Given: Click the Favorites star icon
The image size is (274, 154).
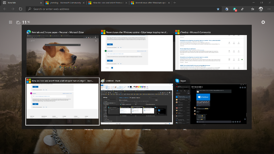Looking at the screenshot, I should pos(218,9).
